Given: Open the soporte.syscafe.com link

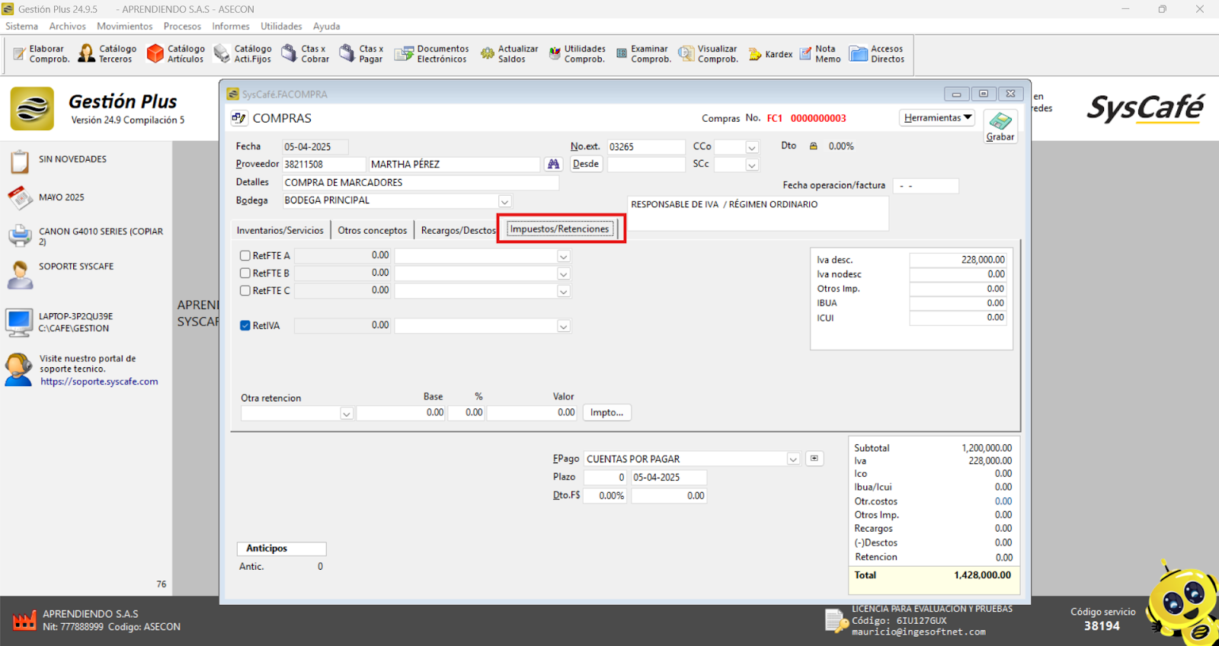Looking at the screenshot, I should 99,382.
